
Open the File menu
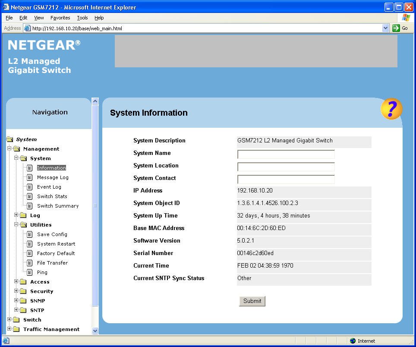click(x=9, y=18)
